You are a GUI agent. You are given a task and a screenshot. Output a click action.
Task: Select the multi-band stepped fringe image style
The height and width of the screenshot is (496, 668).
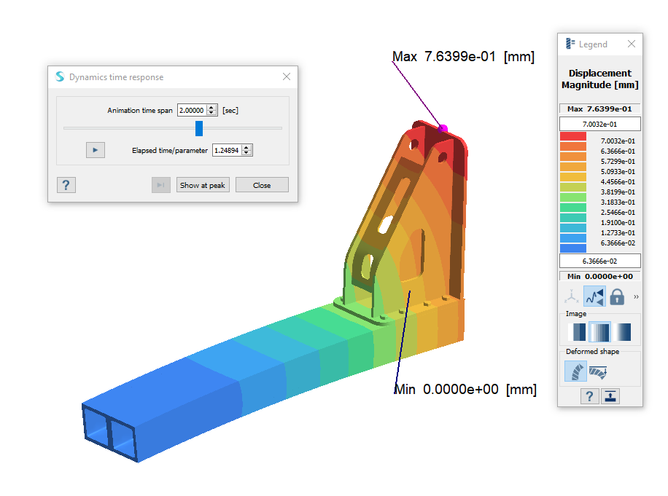pos(599,332)
